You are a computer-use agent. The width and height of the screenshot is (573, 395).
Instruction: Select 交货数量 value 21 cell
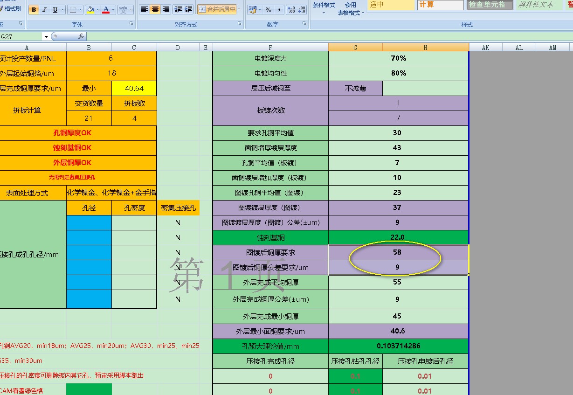(89, 118)
